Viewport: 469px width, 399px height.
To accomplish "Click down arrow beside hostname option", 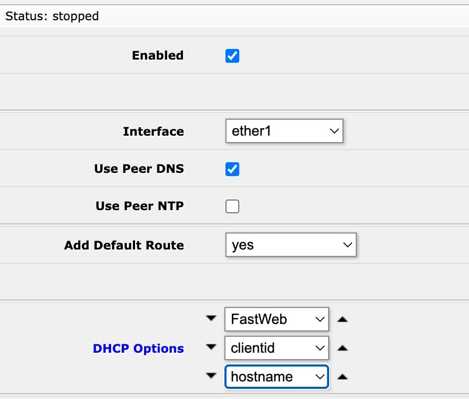I will [211, 376].
